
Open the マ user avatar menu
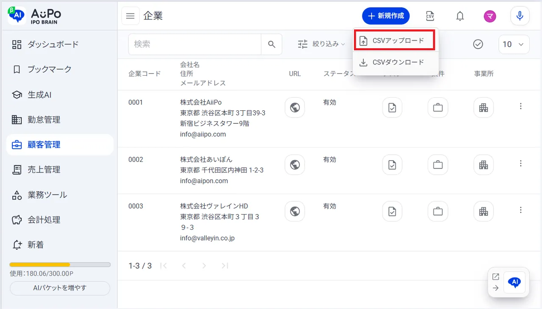(490, 16)
